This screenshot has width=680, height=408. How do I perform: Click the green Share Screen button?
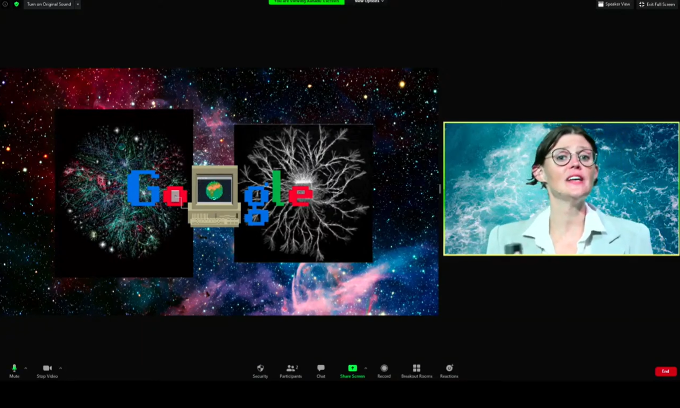coord(352,371)
